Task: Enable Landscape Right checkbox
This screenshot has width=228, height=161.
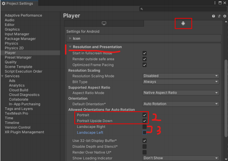Action: (x=144, y=126)
